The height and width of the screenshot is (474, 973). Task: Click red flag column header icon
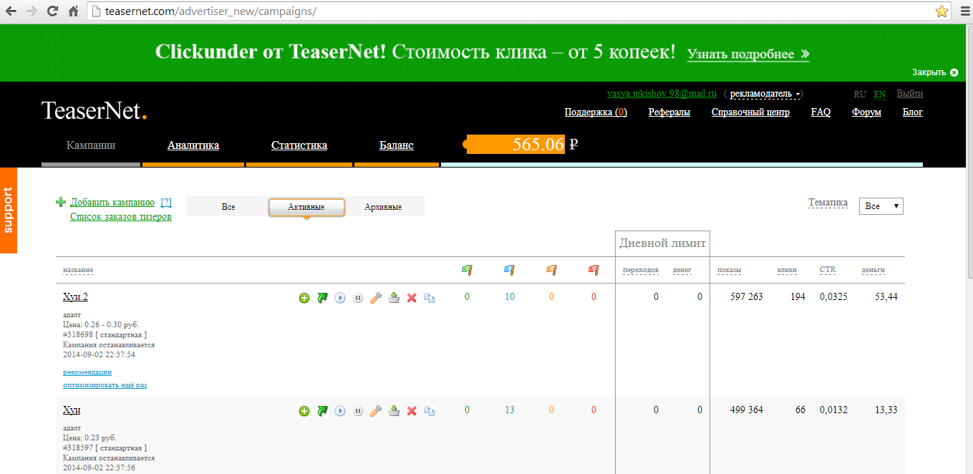tap(594, 270)
